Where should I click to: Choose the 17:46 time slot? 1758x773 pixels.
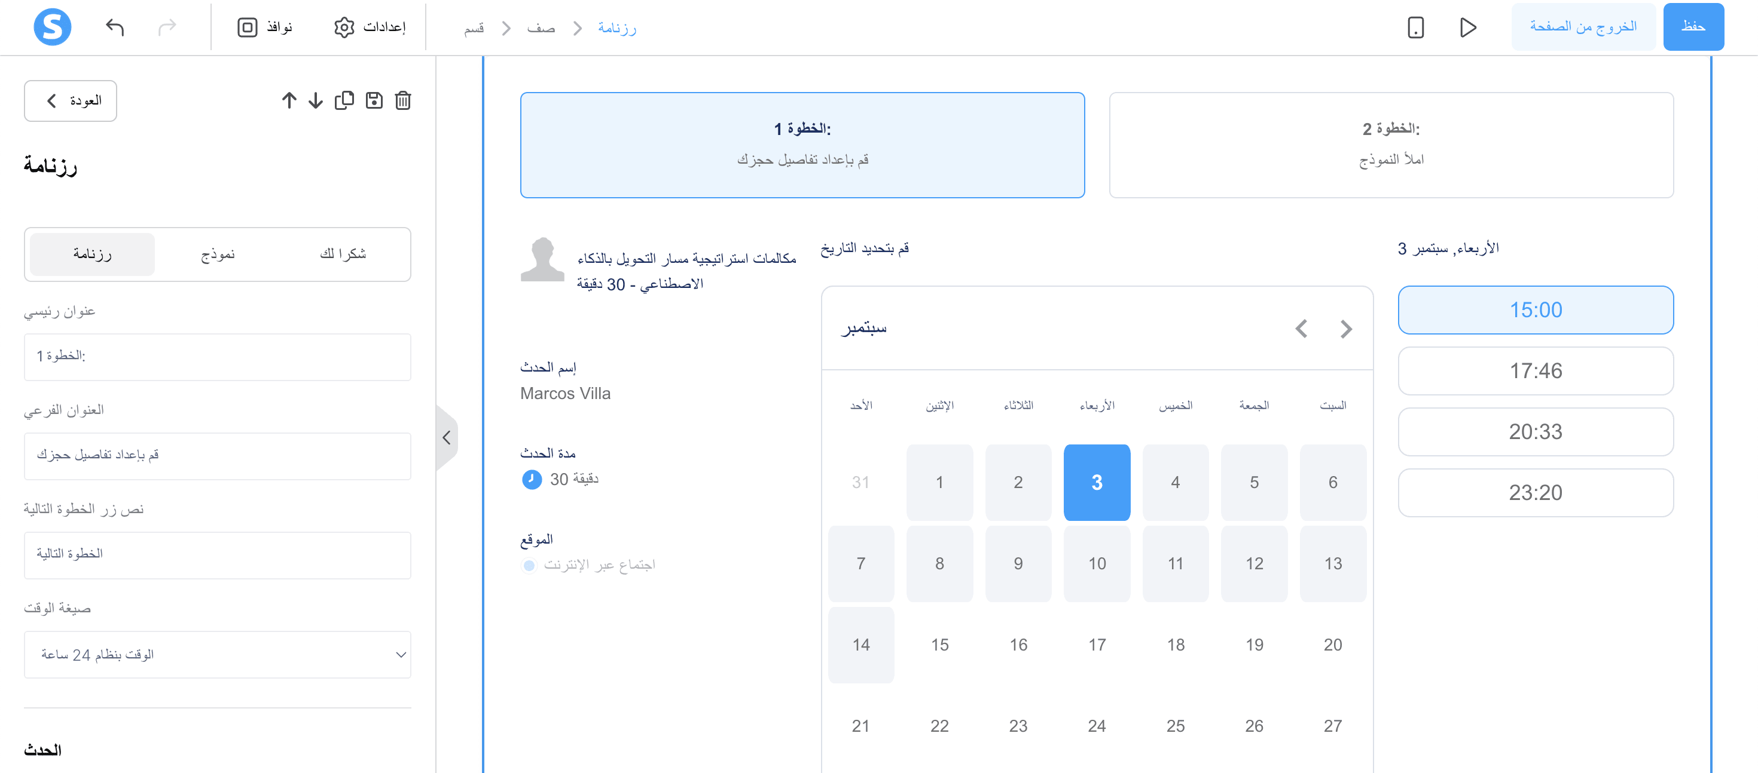[x=1536, y=371]
